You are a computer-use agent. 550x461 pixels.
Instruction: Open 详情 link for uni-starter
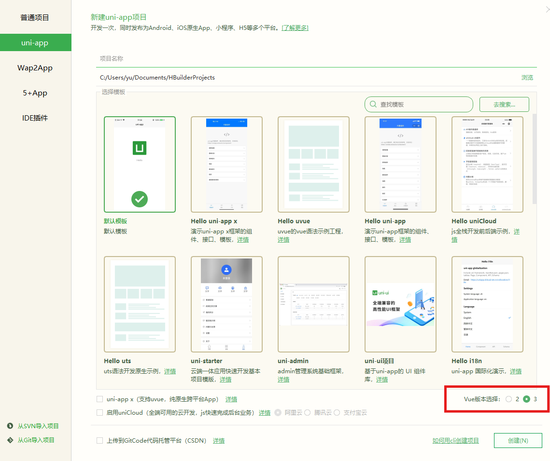226,380
